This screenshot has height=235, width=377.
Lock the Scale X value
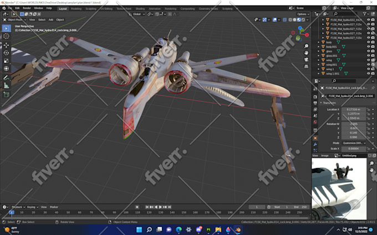point(368,149)
